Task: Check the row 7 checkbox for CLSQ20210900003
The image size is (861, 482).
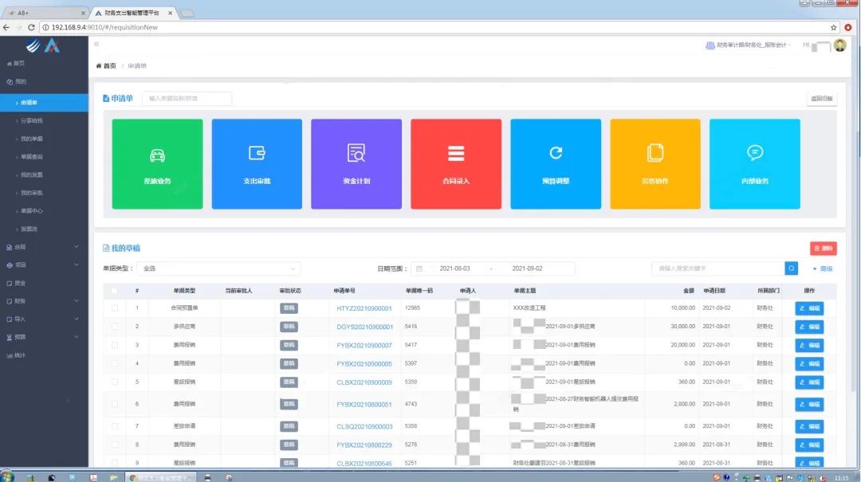Action: [x=114, y=426]
